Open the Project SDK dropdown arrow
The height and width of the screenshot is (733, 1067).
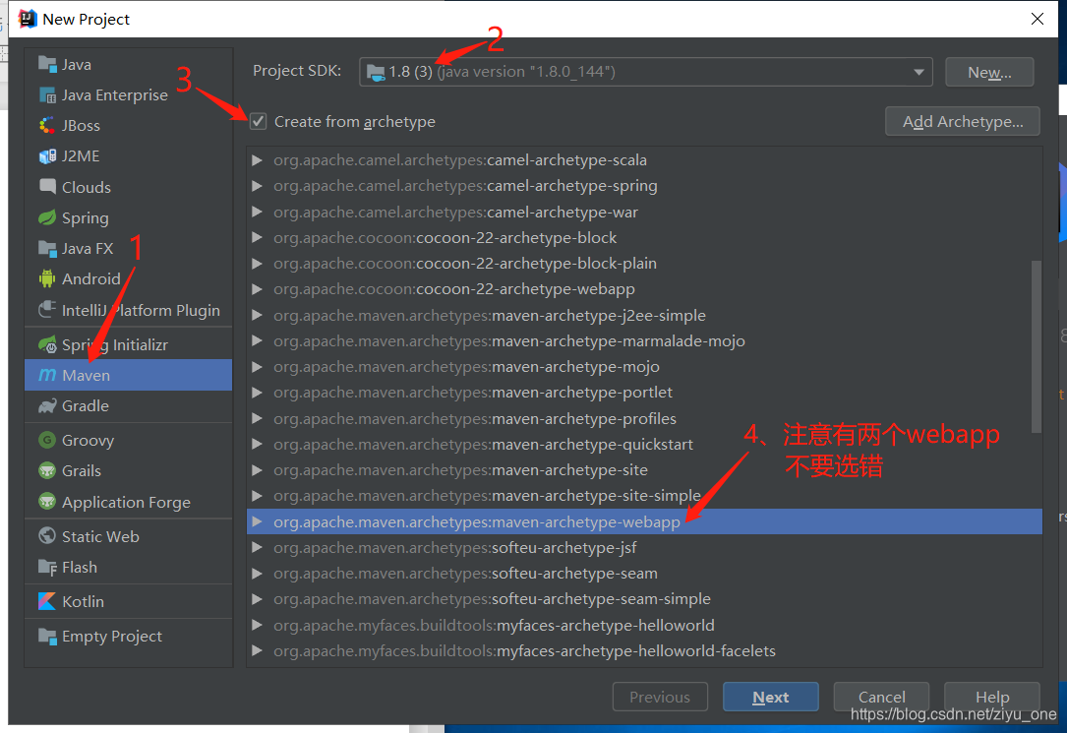(919, 72)
